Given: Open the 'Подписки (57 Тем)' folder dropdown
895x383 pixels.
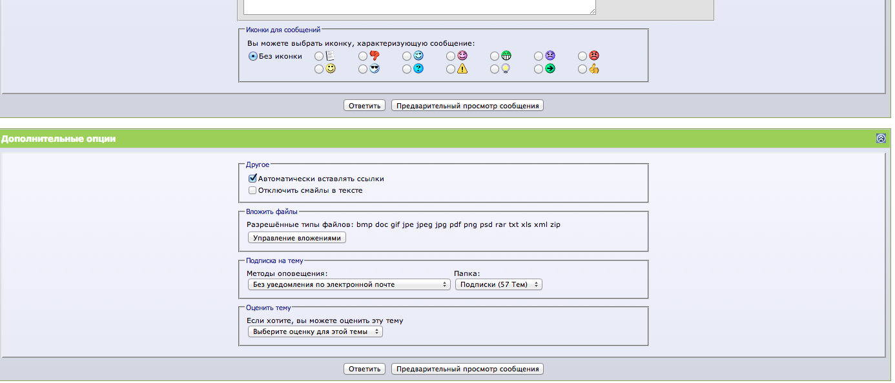Looking at the screenshot, I should [x=499, y=284].
